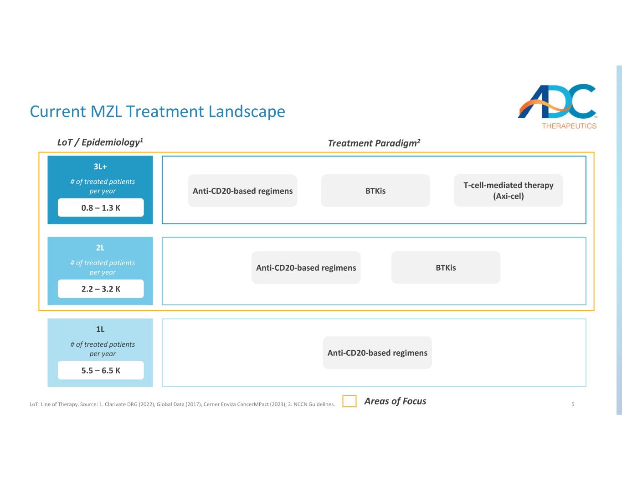622x480 pixels.
Task: Click the ADC Therapeutics logo
Action: [x=557, y=106]
